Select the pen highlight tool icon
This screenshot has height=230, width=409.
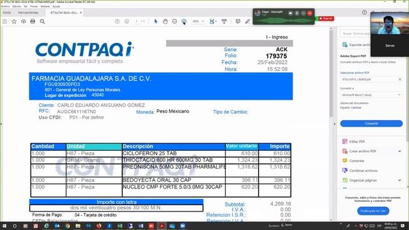click(x=247, y=21)
